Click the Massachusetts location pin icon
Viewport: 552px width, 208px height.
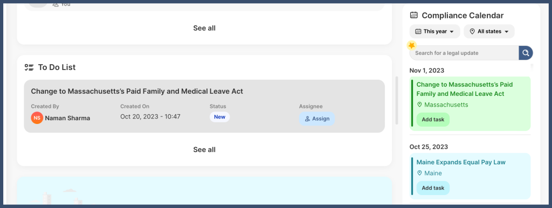419,105
